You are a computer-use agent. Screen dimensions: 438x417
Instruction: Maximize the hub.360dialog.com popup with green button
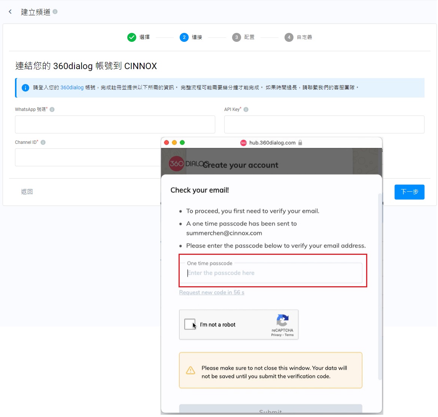pos(182,143)
